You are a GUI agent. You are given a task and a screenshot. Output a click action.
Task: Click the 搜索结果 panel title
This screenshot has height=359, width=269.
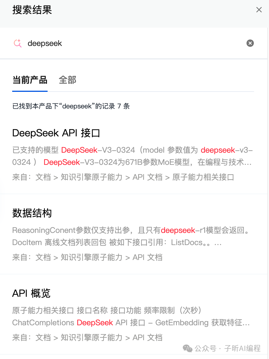(32, 10)
